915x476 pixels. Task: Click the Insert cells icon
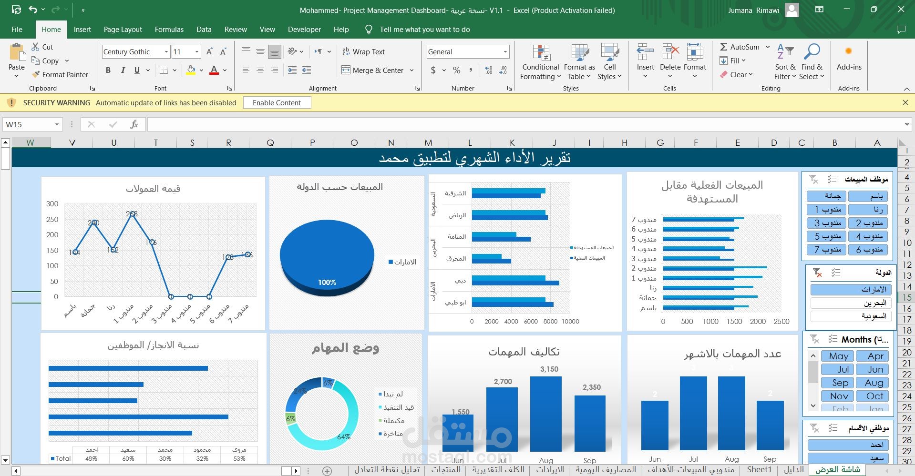pyautogui.click(x=645, y=52)
